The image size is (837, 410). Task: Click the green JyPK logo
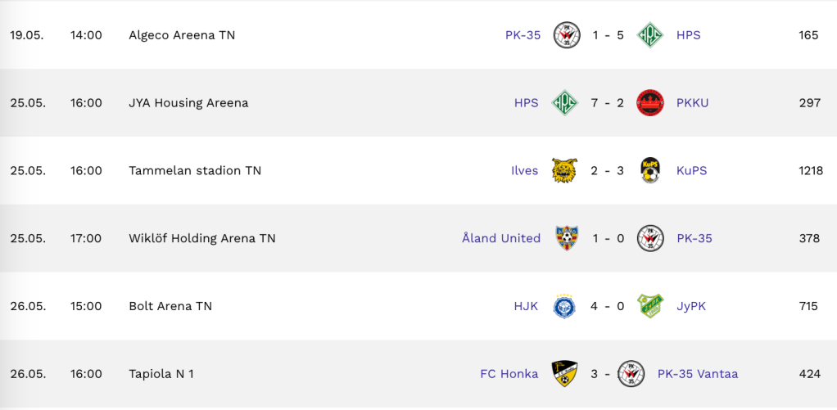point(650,306)
